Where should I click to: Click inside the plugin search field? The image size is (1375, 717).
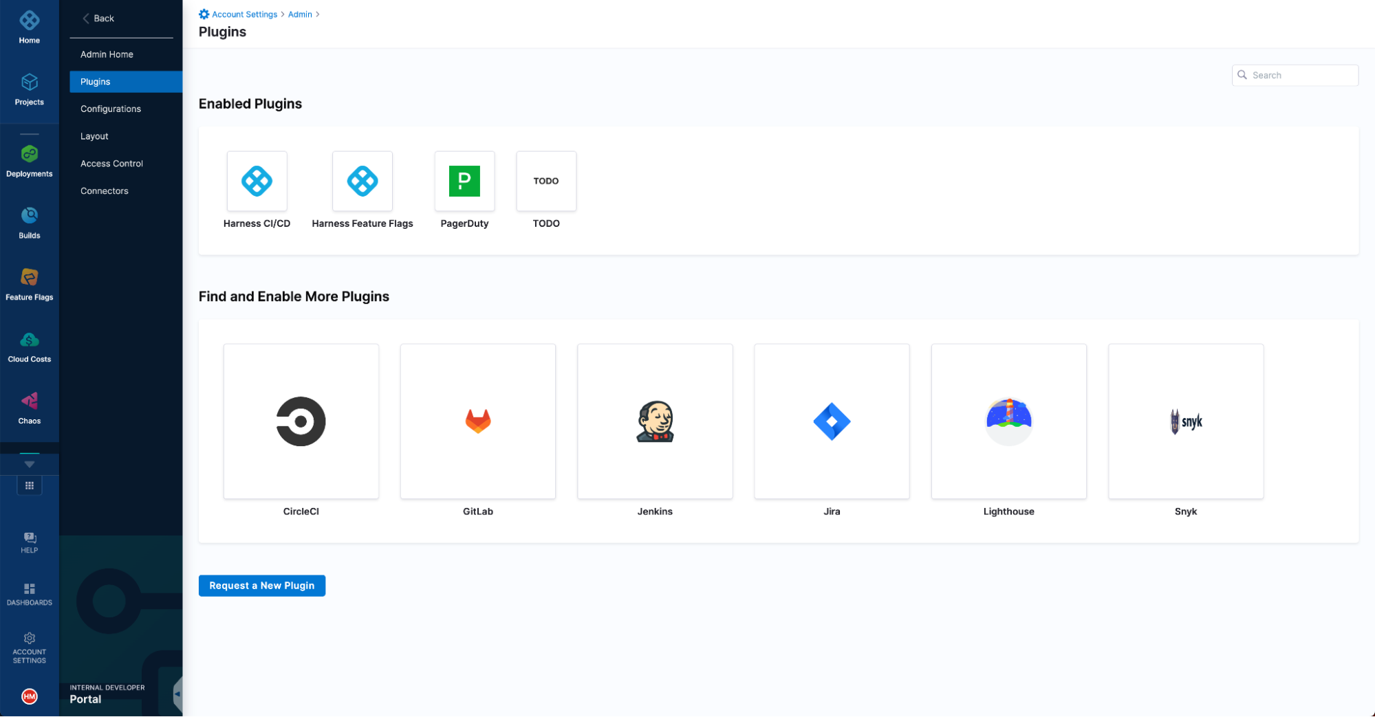click(1295, 75)
